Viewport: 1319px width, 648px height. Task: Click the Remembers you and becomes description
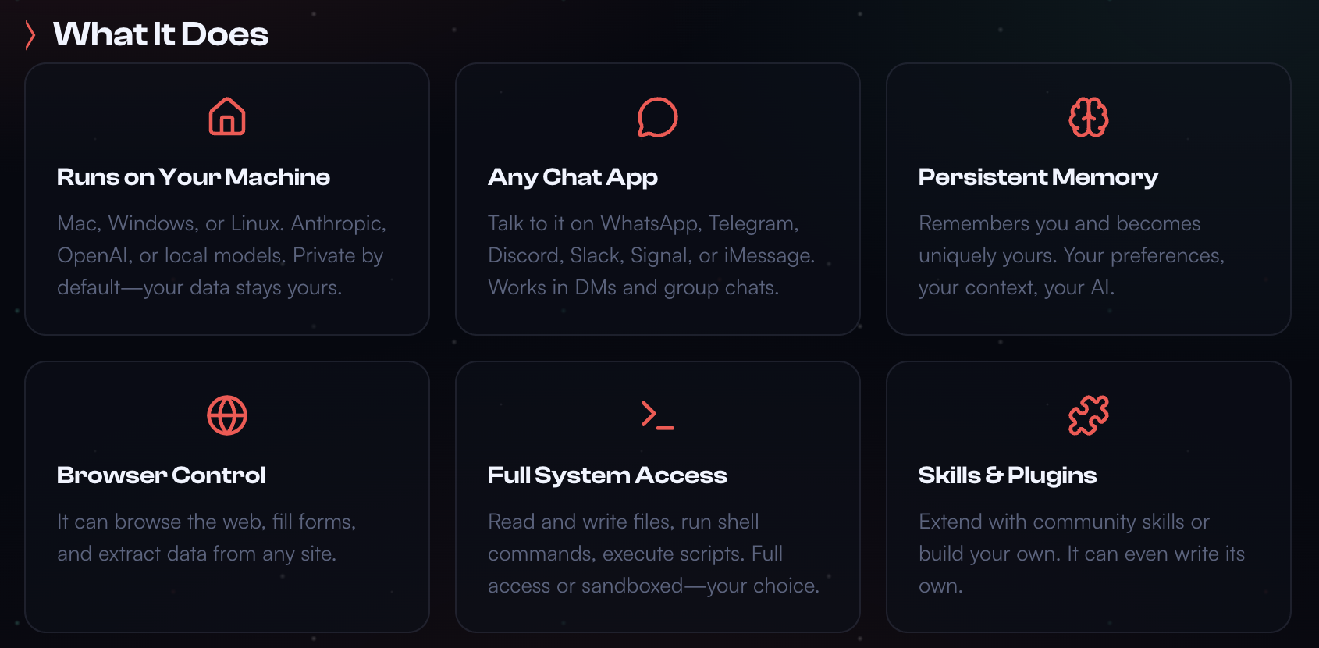[x=1072, y=255]
